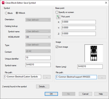Open the Orientation dropdown

click(x=38, y=20)
